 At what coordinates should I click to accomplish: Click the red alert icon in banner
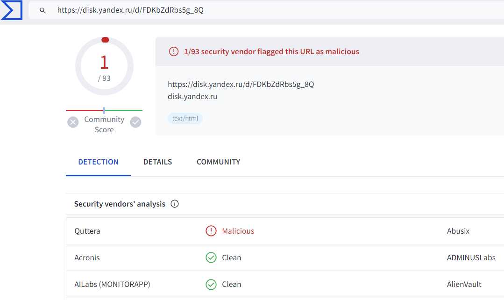point(174,51)
